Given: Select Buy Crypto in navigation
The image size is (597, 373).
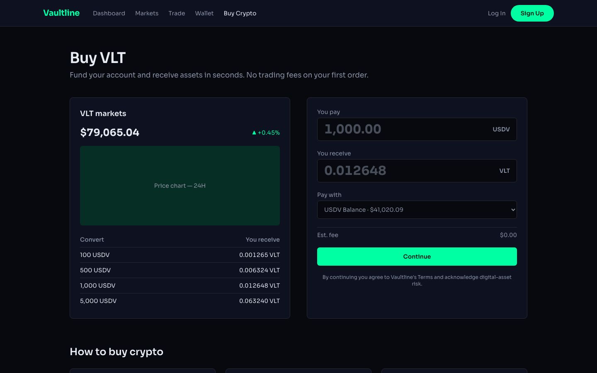Looking at the screenshot, I should 240,13.
